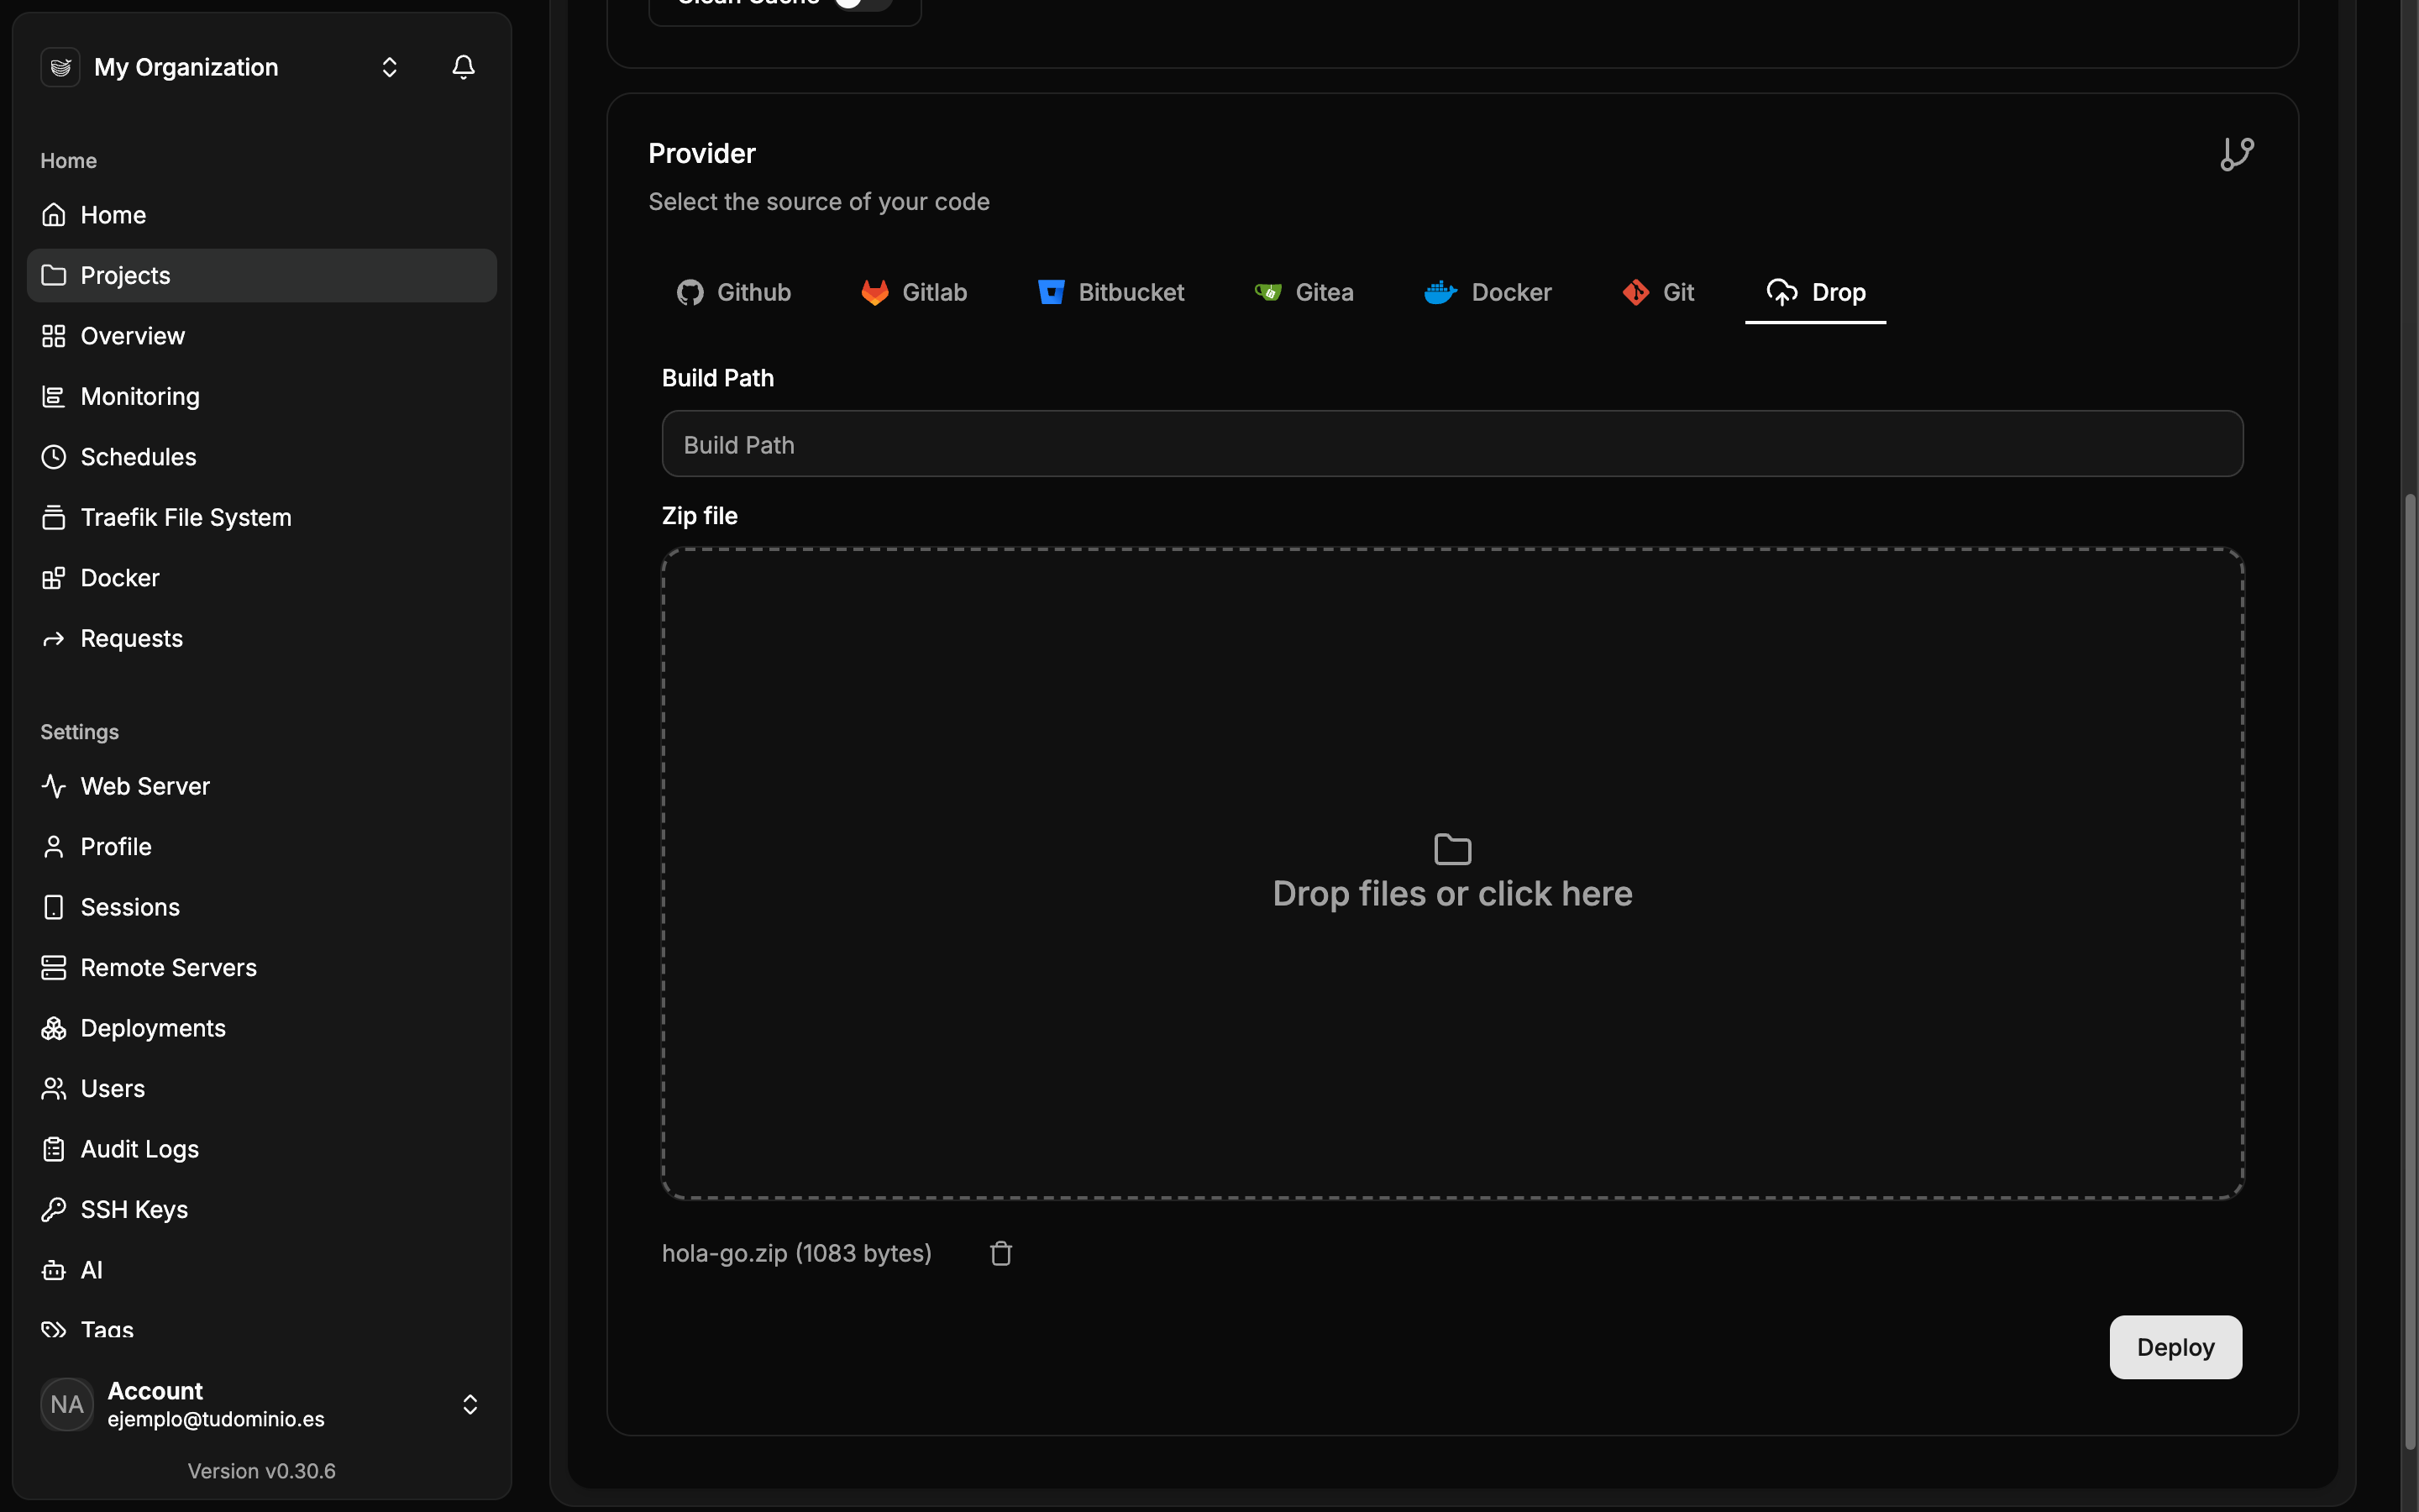Click the Web Server activity icon

pos(54,786)
